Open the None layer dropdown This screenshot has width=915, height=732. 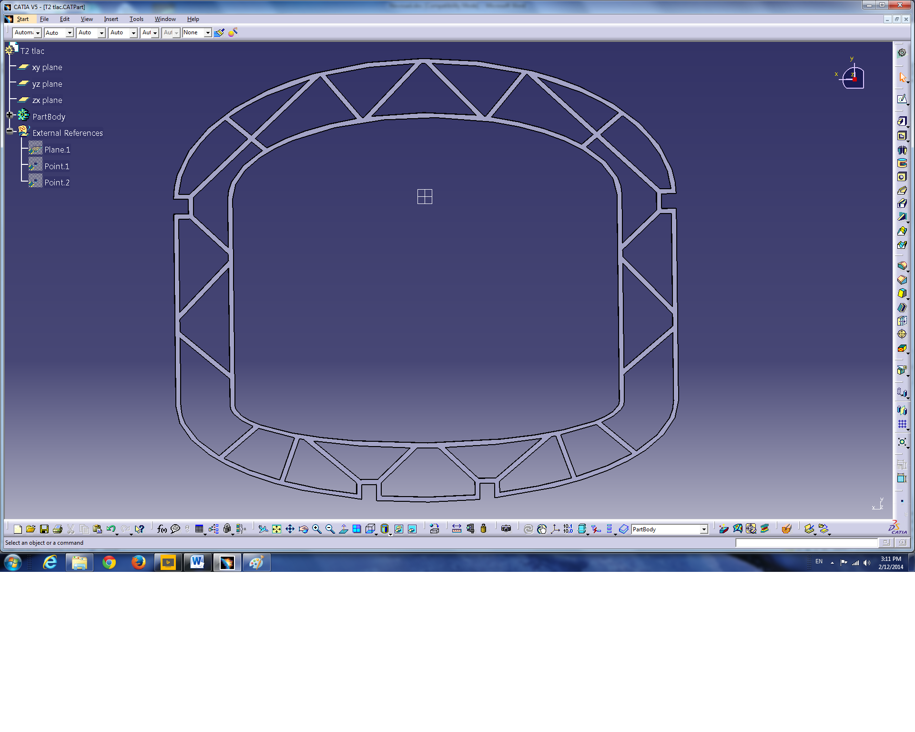207,32
